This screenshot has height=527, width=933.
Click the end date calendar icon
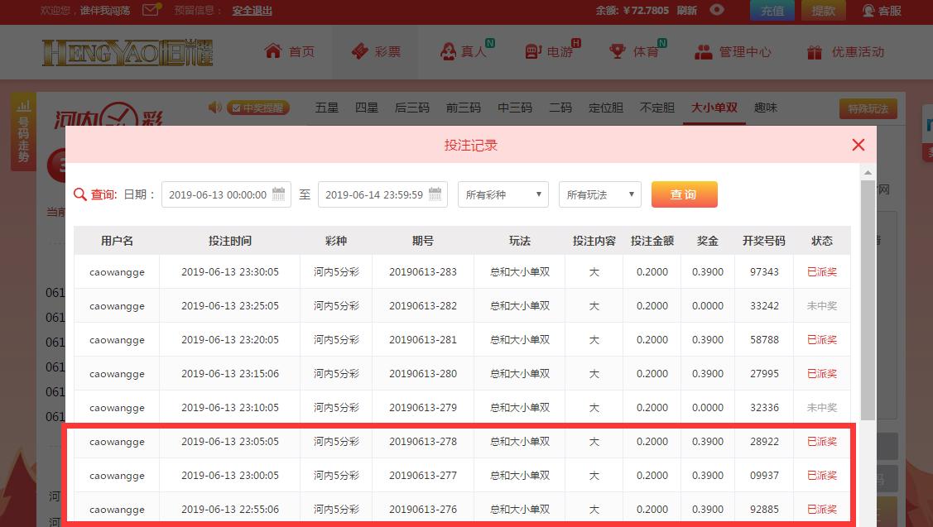435,194
